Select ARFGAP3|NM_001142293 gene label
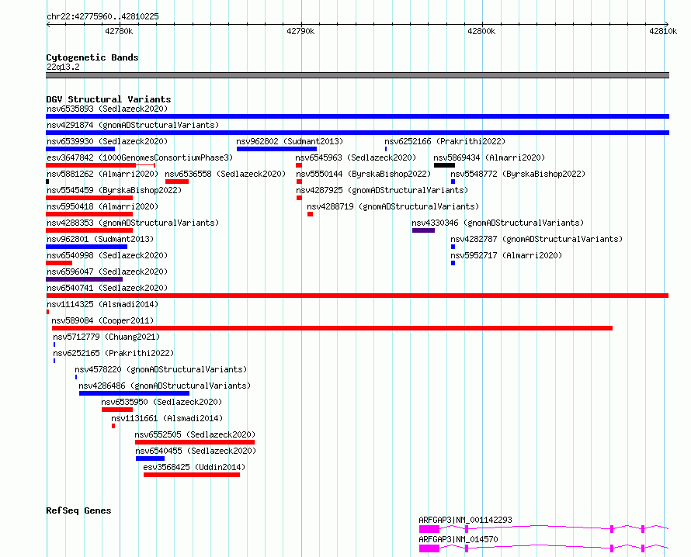691x557 pixels. (465, 520)
